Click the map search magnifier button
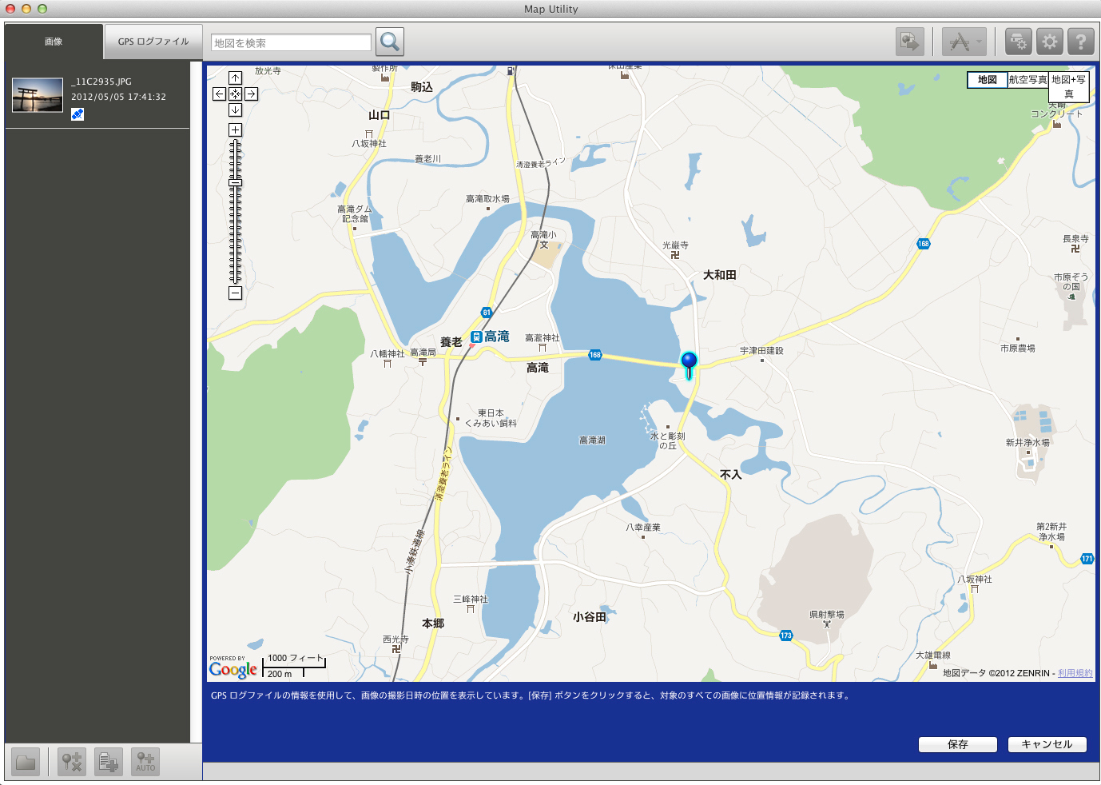The height and width of the screenshot is (785, 1101). [390, 42]
